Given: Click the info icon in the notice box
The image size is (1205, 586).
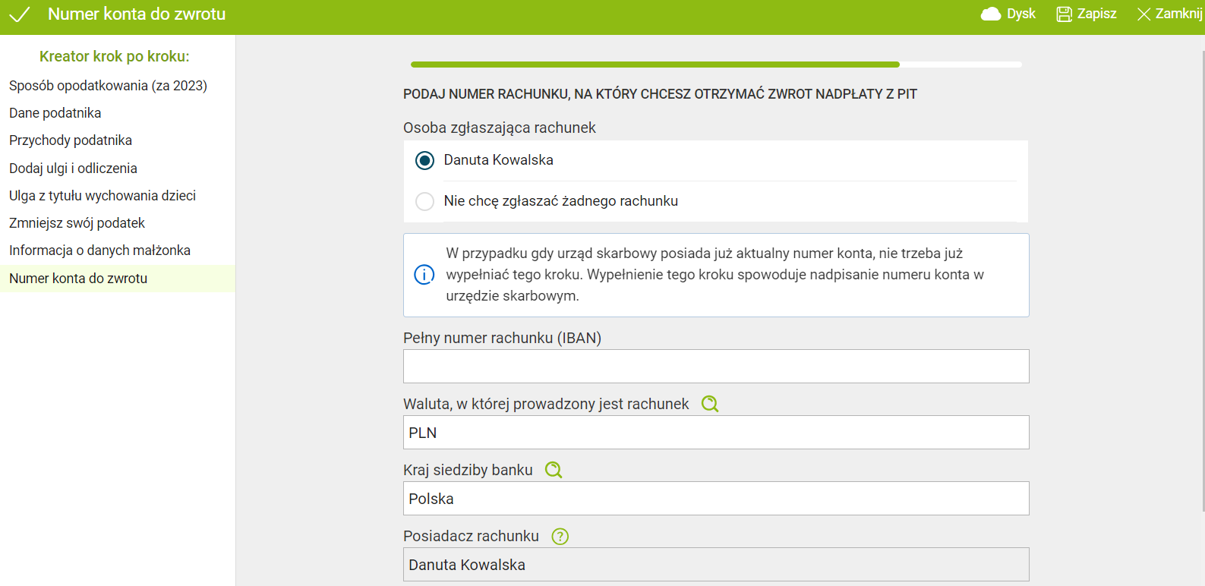Looking at the screenshot, I should (x=424, y=275).
